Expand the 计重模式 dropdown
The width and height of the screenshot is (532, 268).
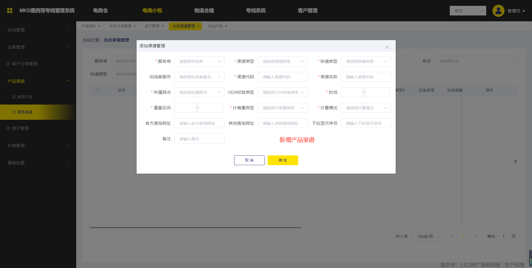click(x=365, y=108)
